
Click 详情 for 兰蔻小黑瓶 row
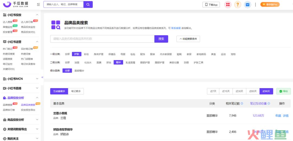point(286,116)
